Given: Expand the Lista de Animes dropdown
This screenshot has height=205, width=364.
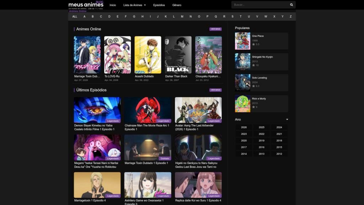Looking at the screenshot, I should 134,5.
